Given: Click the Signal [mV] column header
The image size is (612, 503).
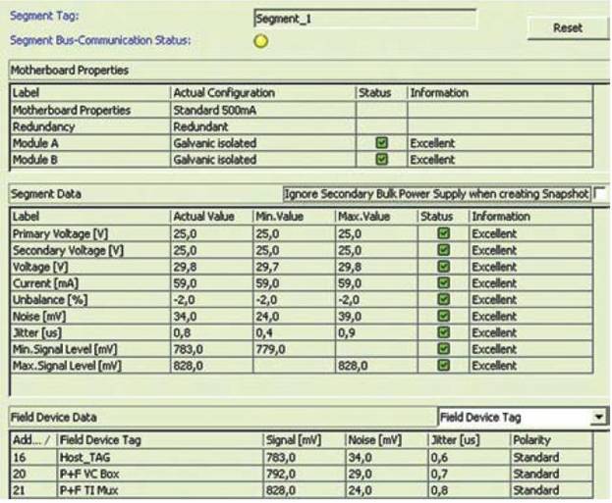Looking at the screenshot, I should (x=305, y=440).
